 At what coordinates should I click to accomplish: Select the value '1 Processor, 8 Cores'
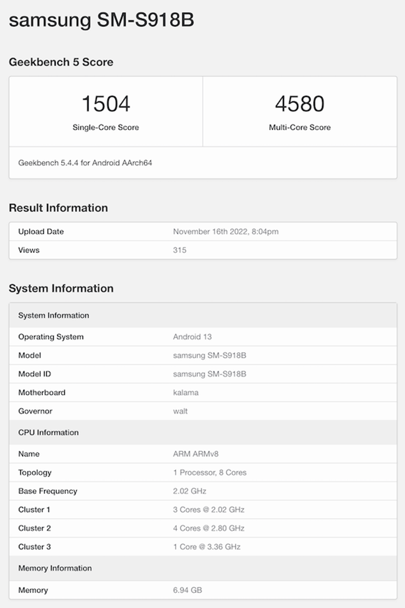point(209,473)
